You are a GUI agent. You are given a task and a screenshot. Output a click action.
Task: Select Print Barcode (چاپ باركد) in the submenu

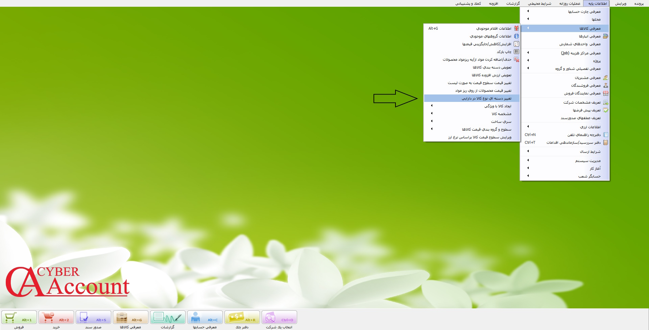coord(504,52)
